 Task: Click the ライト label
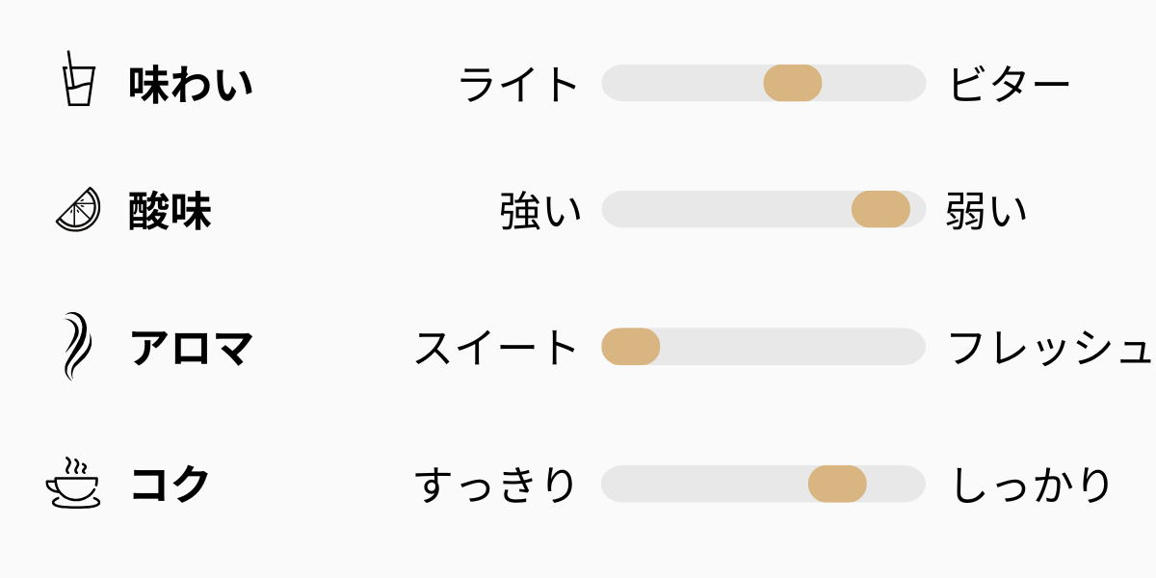518,85
